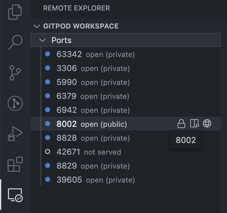Open preview icon for port 8002
Image resolution: width=227 pixels, height=213 pixels.
[194, 124]
